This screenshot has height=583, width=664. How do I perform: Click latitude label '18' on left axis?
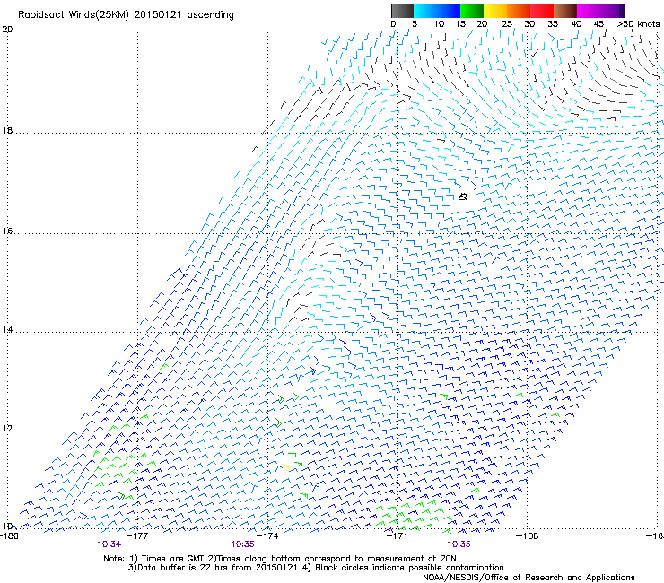point(7,130)
